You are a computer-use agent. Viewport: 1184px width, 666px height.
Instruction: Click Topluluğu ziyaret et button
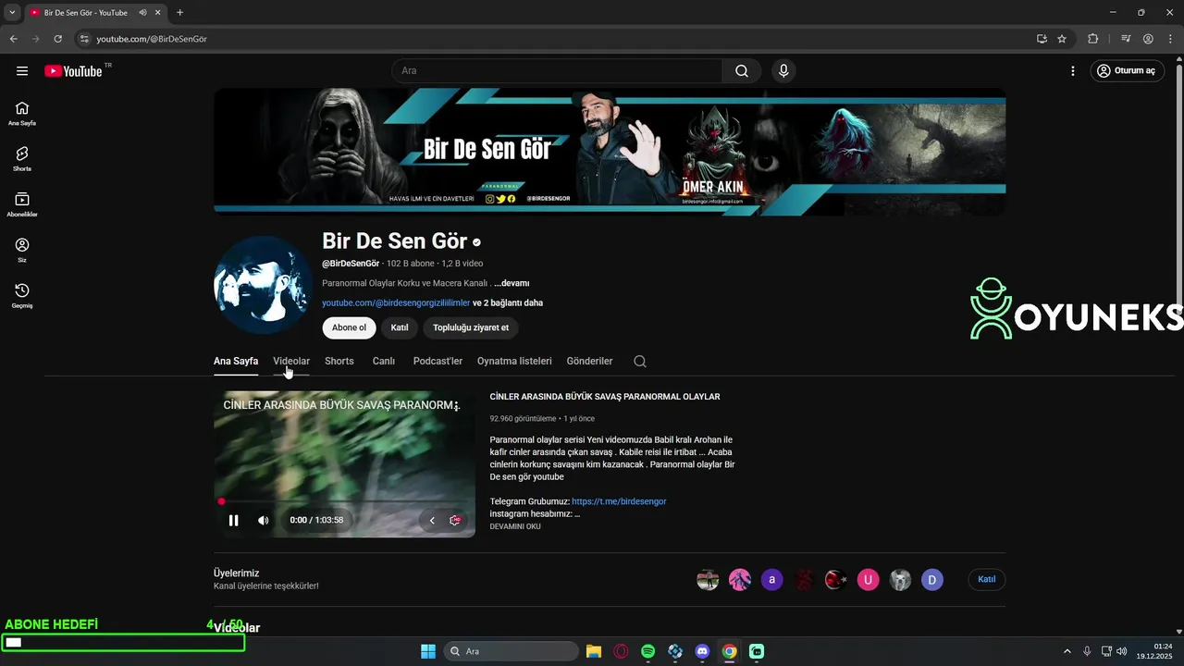click(471, 327)
